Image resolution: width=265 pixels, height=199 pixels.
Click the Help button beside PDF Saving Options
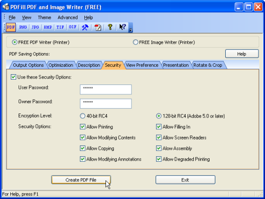[x=241, y=54]
